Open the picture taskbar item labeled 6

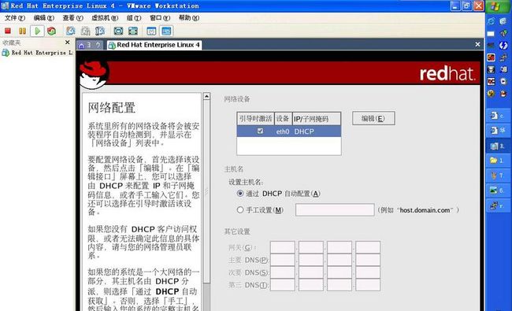497,191
